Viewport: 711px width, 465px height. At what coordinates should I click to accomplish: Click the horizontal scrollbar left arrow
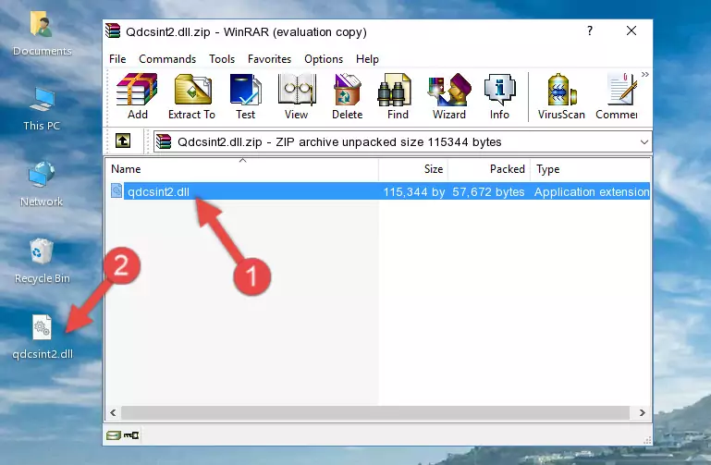114,412
